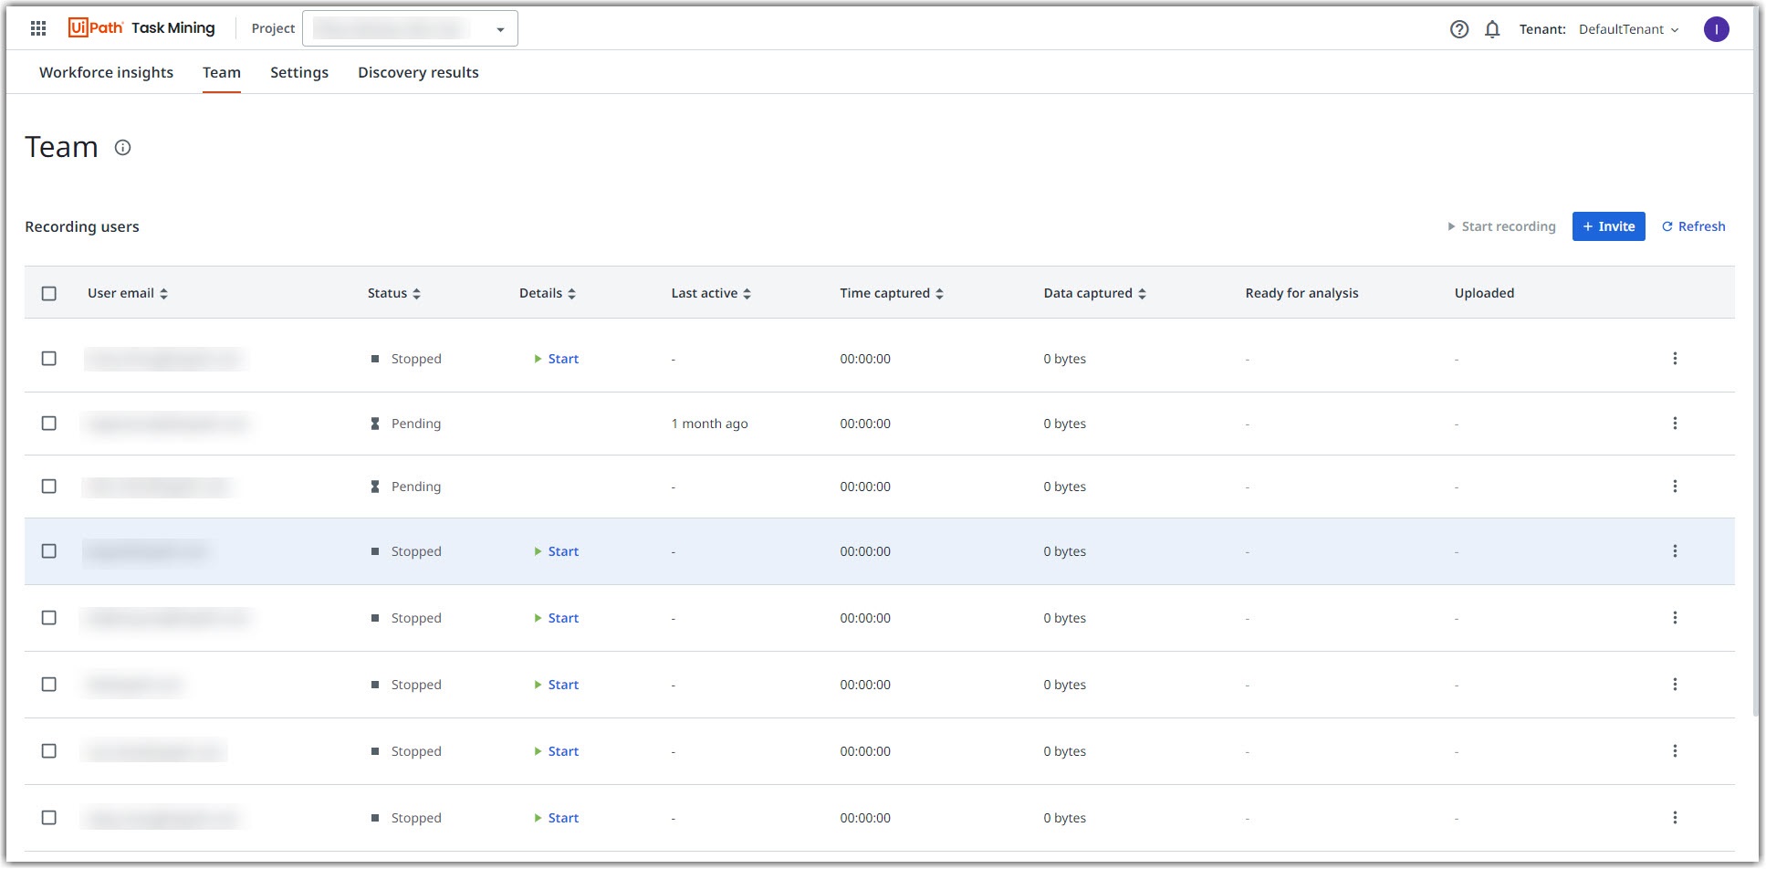Refresh the recording users list
Viewport: 1766px width, 869px height.
(x=1693, y=226)
